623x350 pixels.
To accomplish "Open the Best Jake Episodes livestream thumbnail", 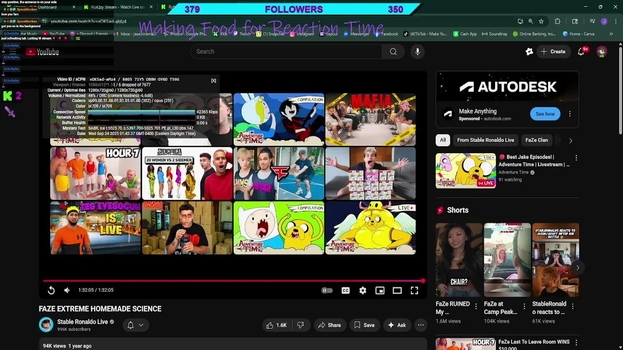I will pos(465,171).
